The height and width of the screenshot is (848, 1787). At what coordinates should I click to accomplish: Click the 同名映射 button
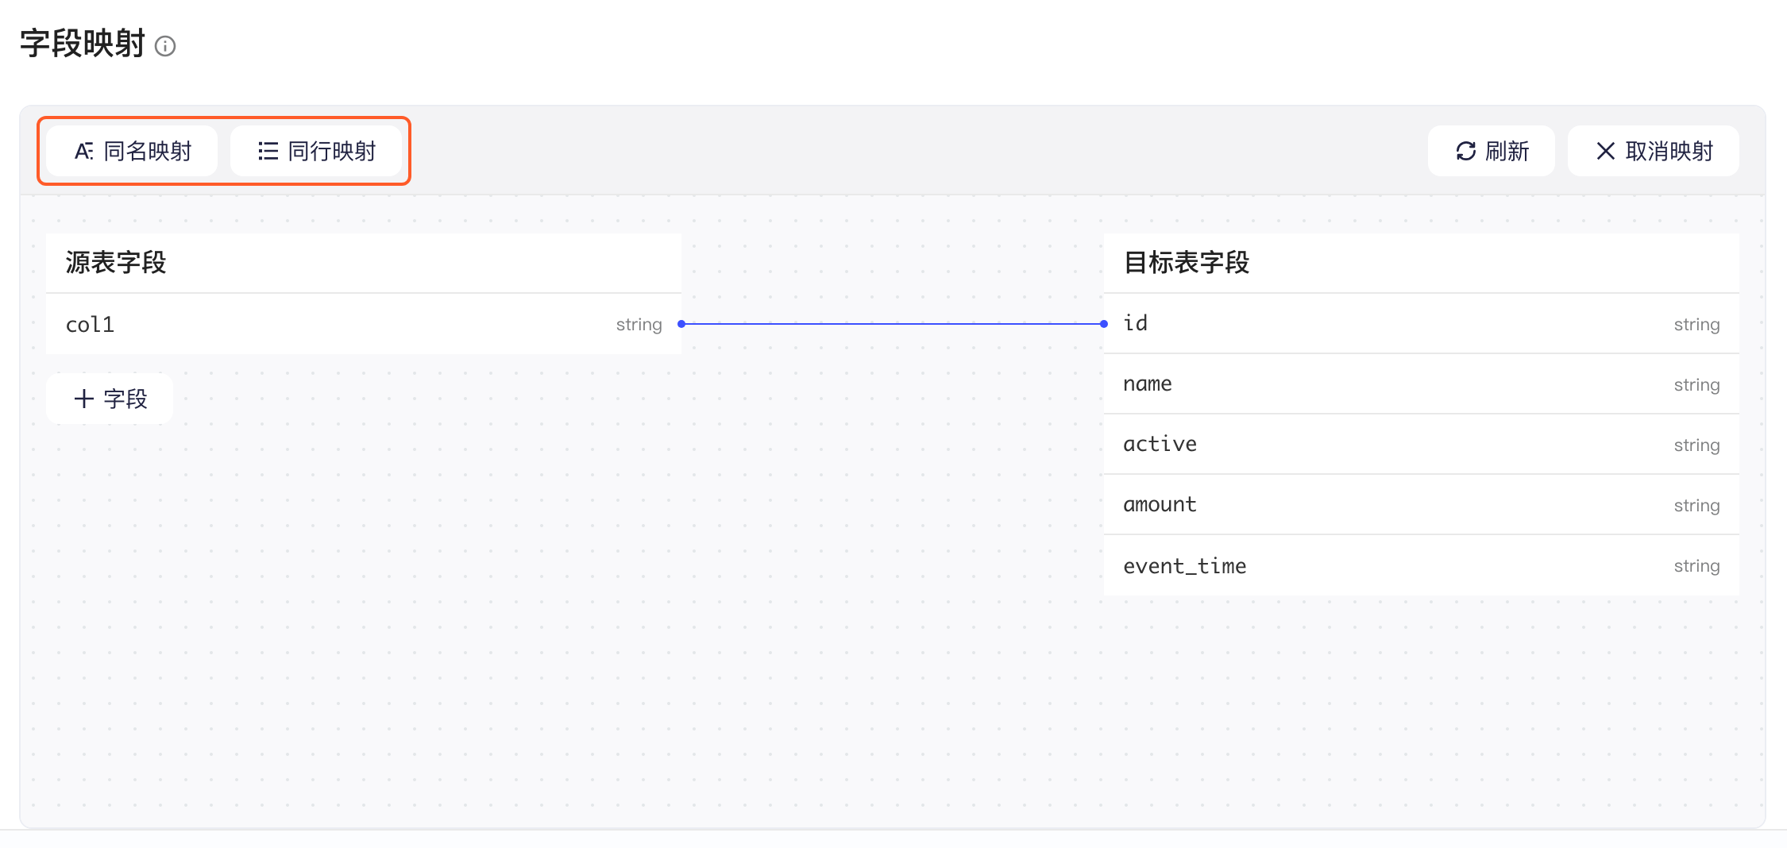pyautogui.click(x=132, y=151)
